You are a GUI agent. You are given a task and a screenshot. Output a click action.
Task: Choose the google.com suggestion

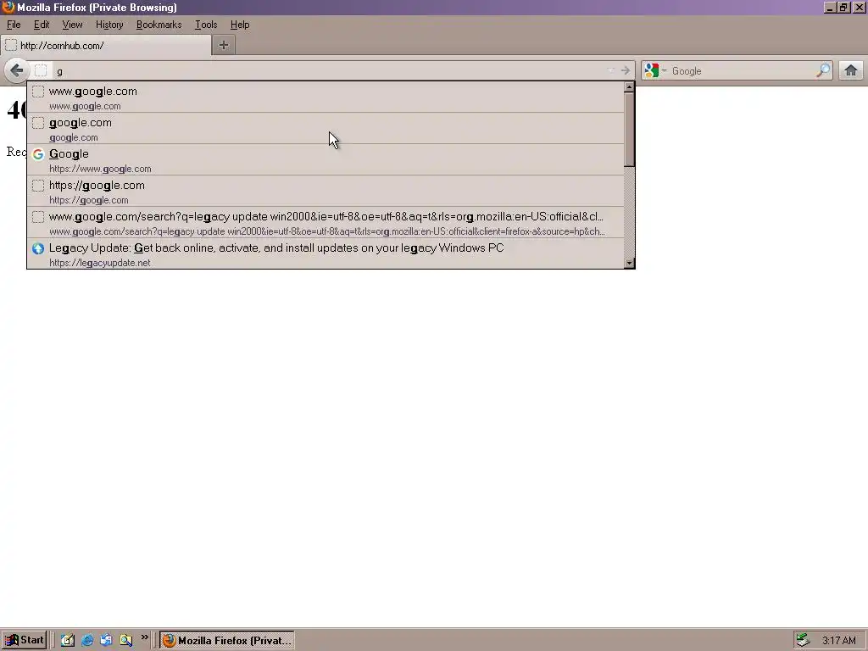[325, 129]
